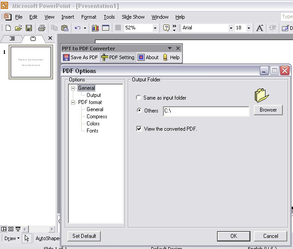Start slide show from view icon
Image resolution: width=293 pixels, height=249 pixels.
pos(18,229)
